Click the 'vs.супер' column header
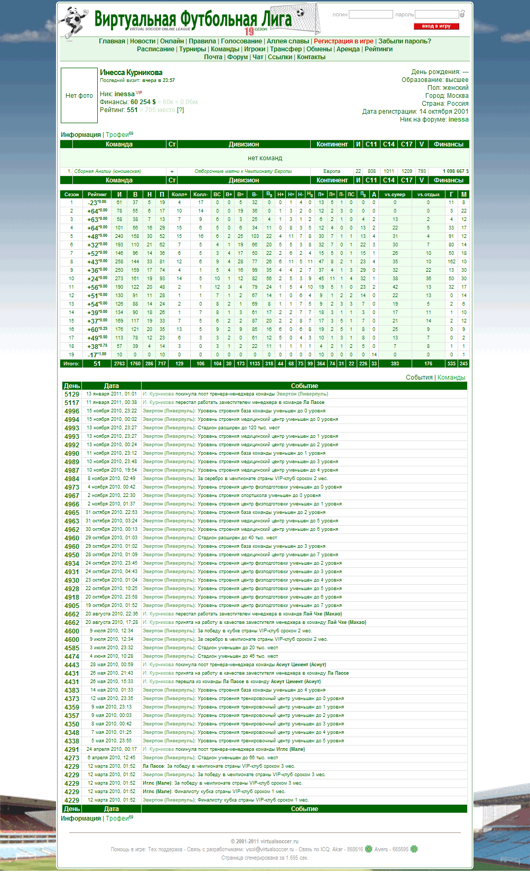This screenshot has width=530, height=874. pyautogui.click(x=395, y=195)
